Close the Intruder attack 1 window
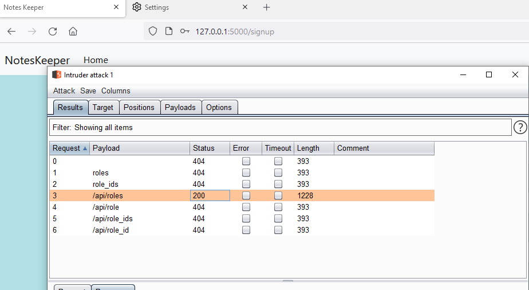This screenshot has height=290, width=529. coord(515,75)
